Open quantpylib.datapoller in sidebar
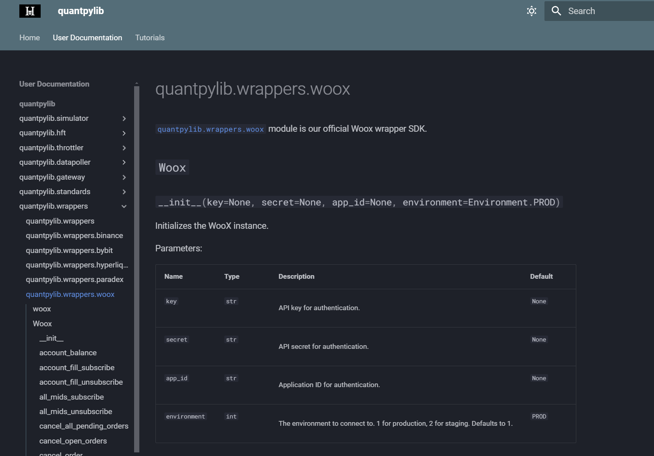 tap(55, 162)
